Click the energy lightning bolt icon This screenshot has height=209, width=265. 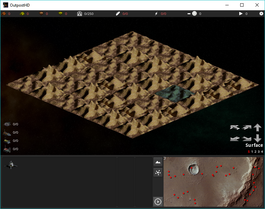(156, 14)
